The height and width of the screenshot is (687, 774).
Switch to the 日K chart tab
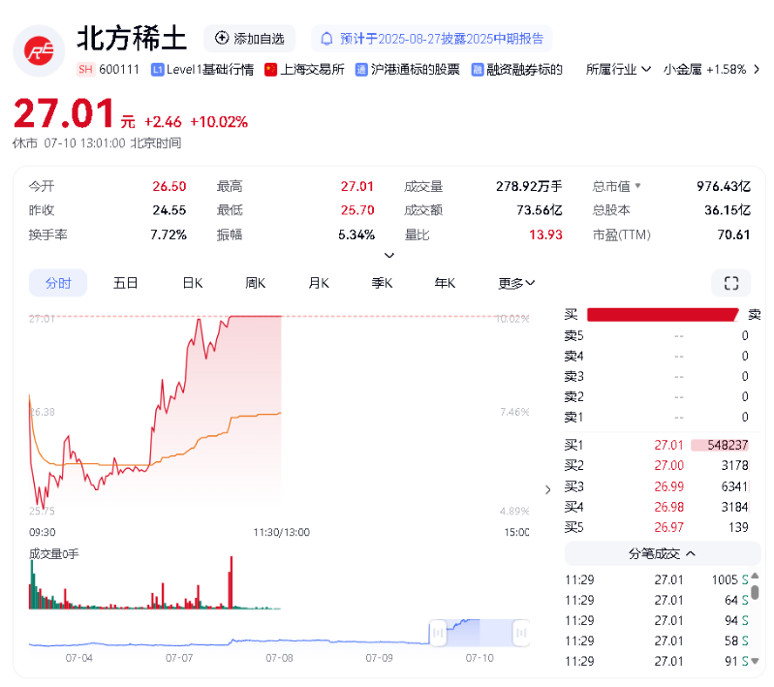click(x=193, y=283)
